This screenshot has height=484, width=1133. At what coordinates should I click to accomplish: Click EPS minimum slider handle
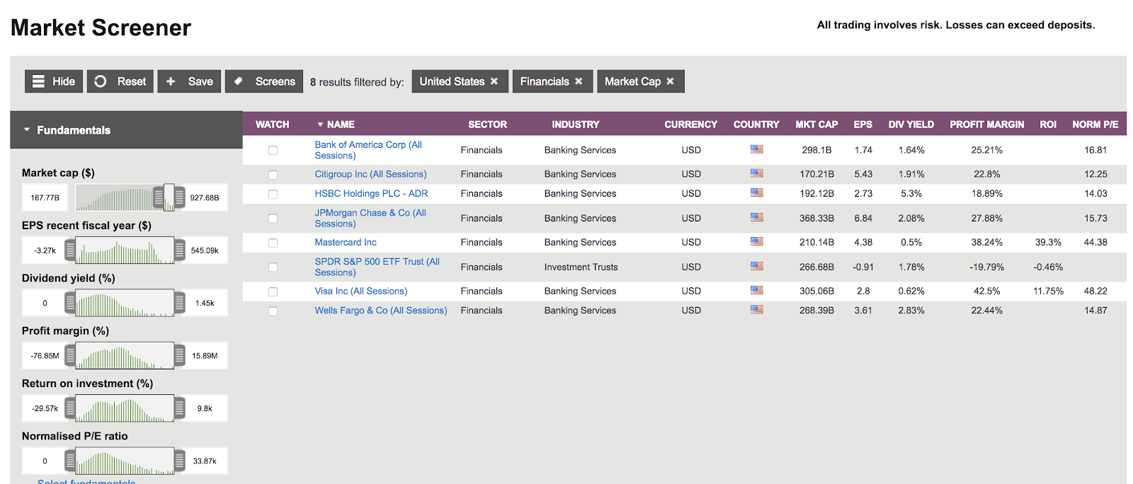[x=70, y=250]
